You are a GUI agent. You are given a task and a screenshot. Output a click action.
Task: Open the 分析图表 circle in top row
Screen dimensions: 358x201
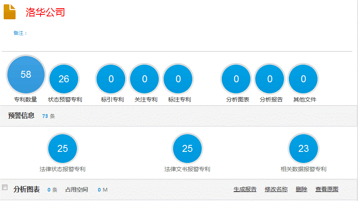[236, 79]
